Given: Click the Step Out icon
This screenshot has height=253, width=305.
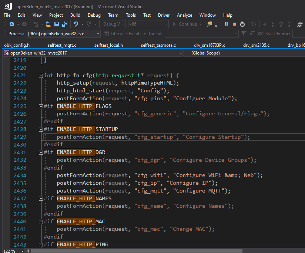Looking at the screenshot, I should pyautogui.click(x=289, y=24).
